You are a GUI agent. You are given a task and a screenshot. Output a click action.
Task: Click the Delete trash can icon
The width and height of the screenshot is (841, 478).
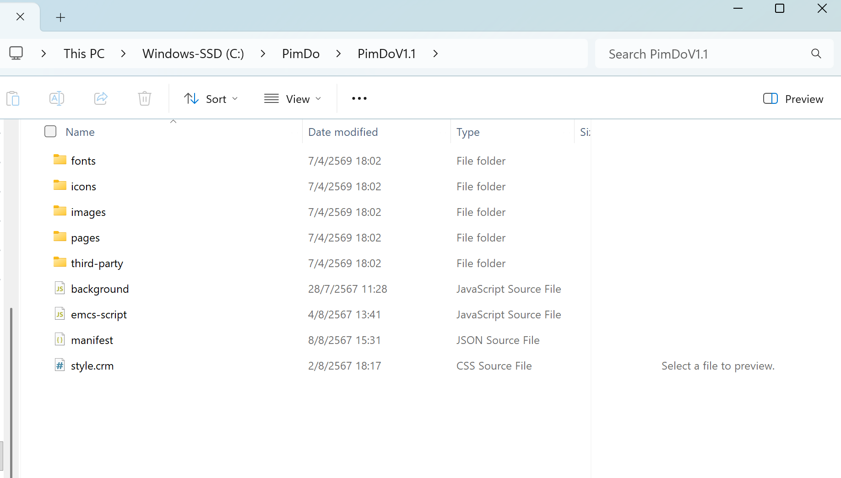(x=145, y=99)
